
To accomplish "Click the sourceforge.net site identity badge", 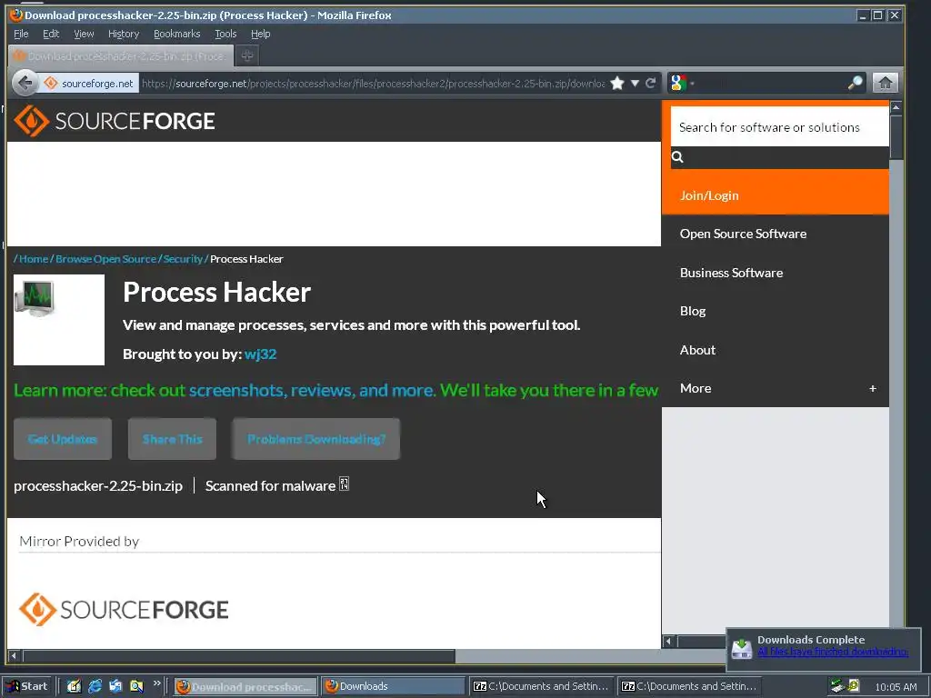I will (89, 83).
